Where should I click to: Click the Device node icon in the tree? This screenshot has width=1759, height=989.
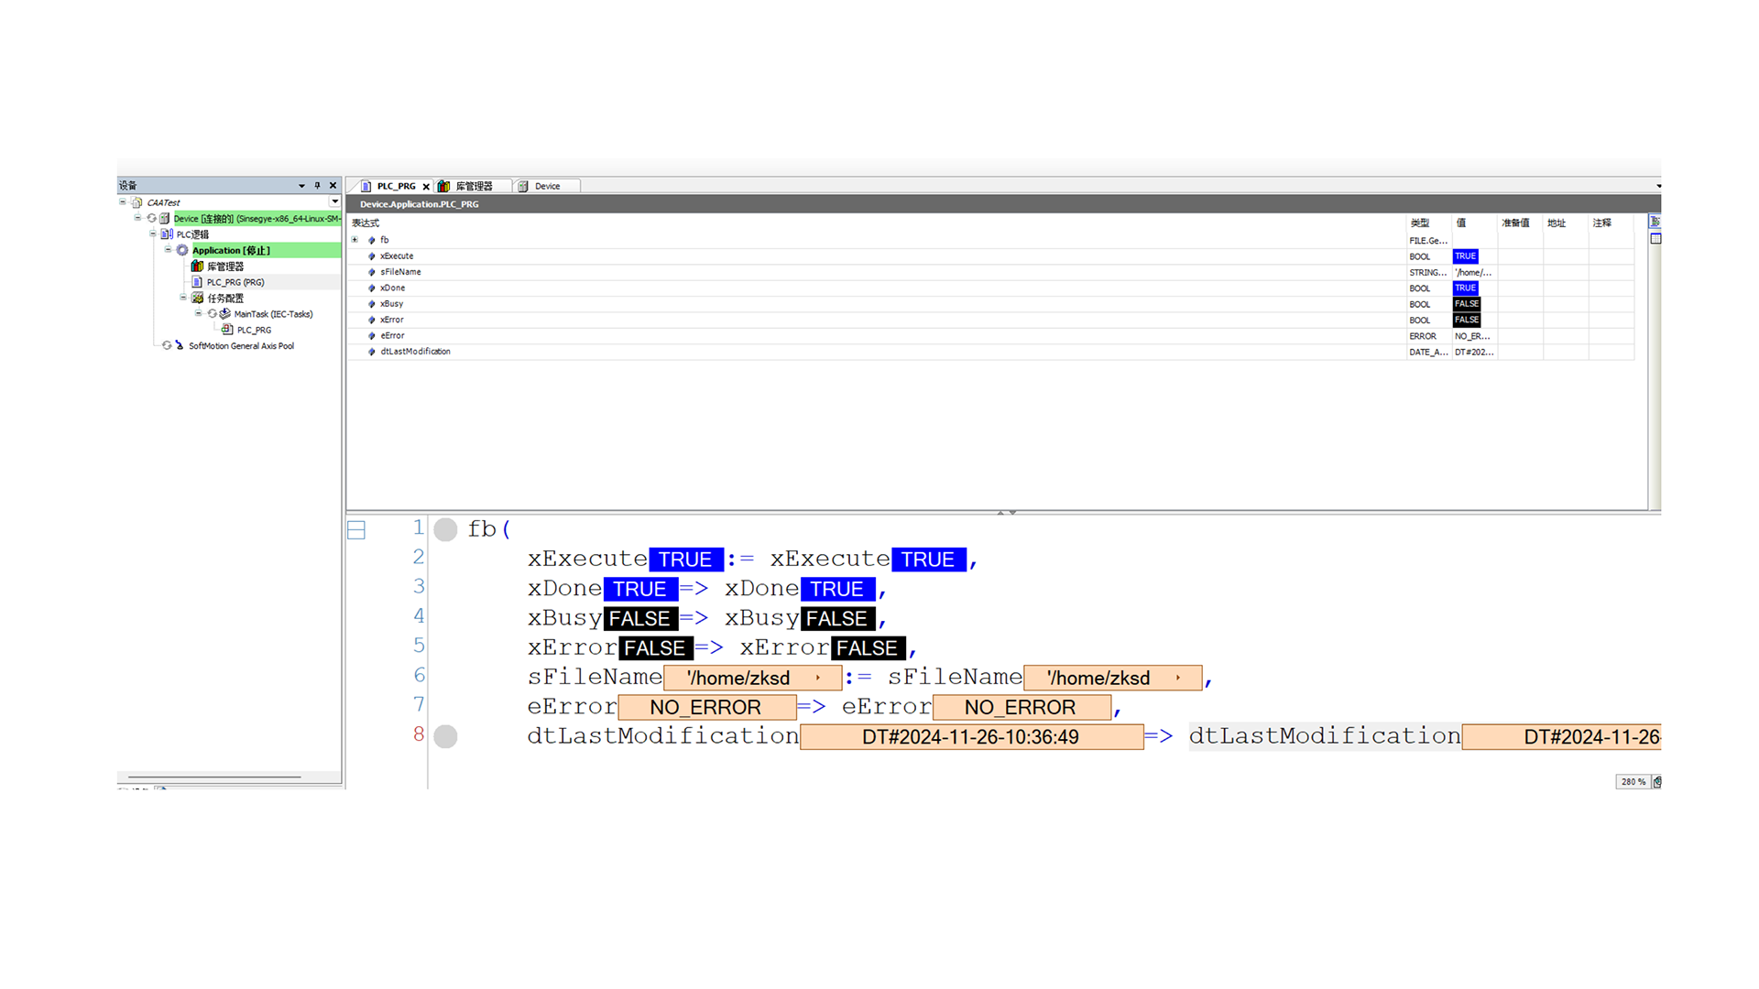click(x=164, y=219)
